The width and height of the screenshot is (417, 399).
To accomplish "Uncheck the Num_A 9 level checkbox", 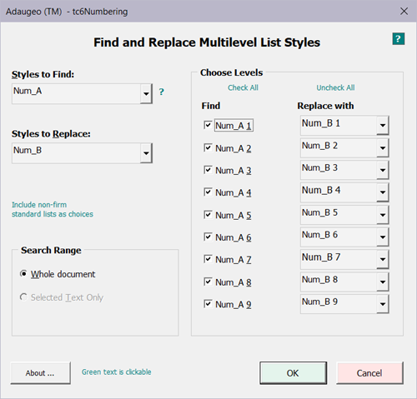I will (208, 304).
